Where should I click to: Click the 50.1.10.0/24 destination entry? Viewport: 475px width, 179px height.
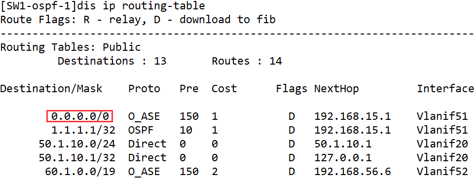point(77,144)
